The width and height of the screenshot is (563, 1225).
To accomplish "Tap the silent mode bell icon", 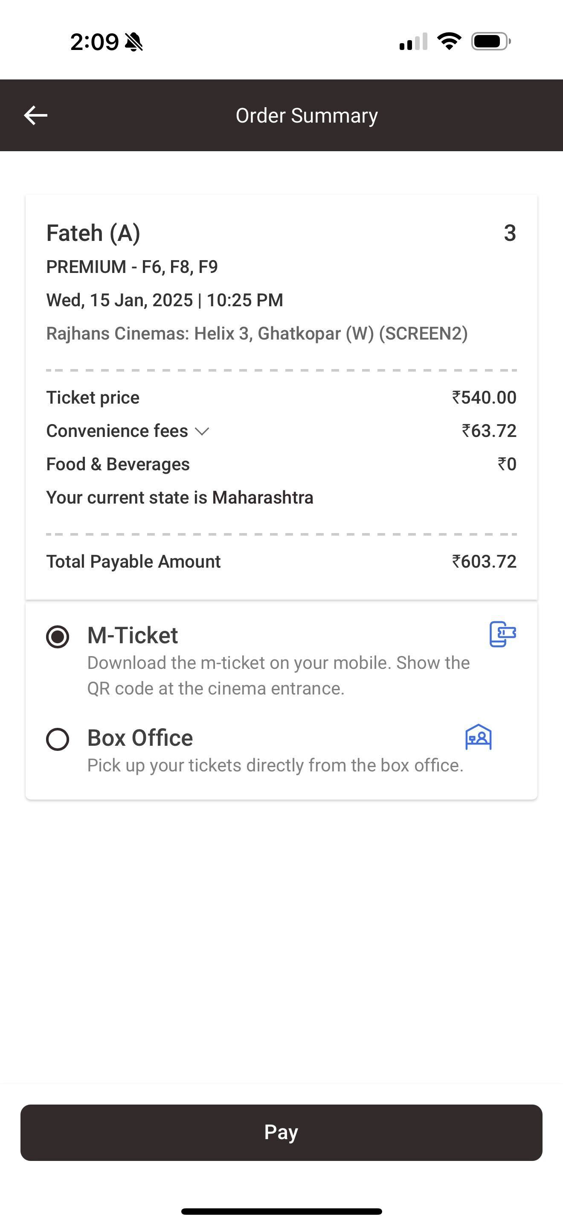I will 134,42.
